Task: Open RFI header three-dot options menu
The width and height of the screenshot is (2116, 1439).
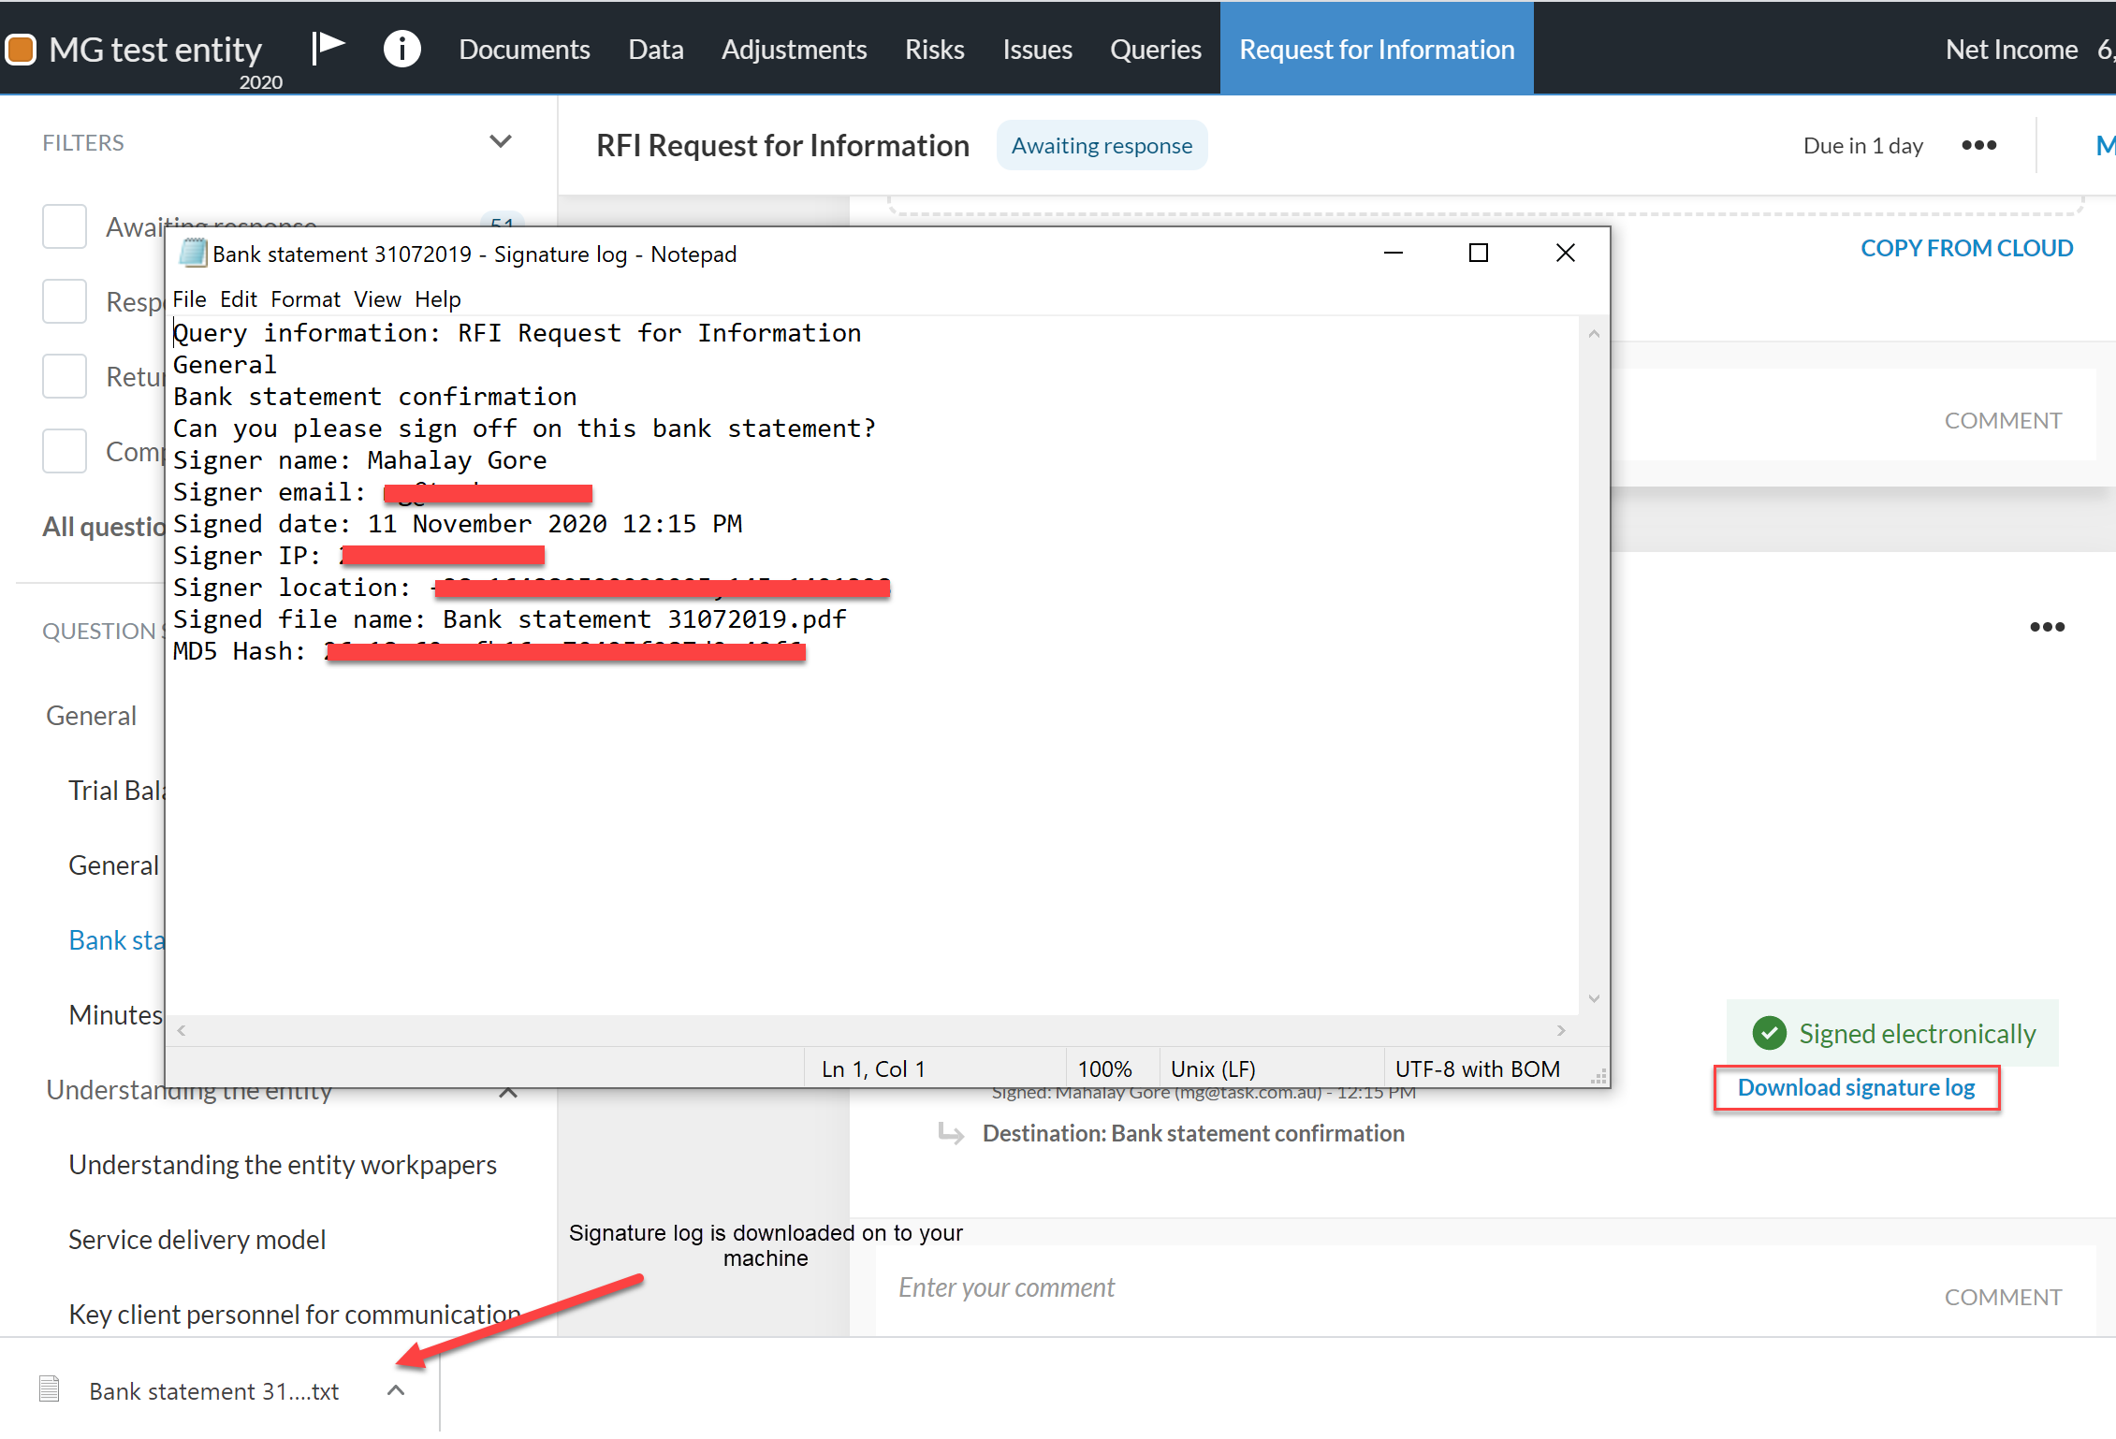Action: [x=1978, y=145]
